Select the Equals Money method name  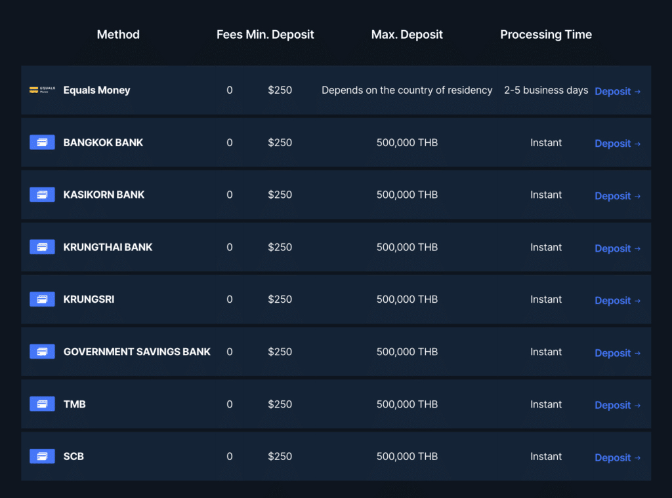97,90
